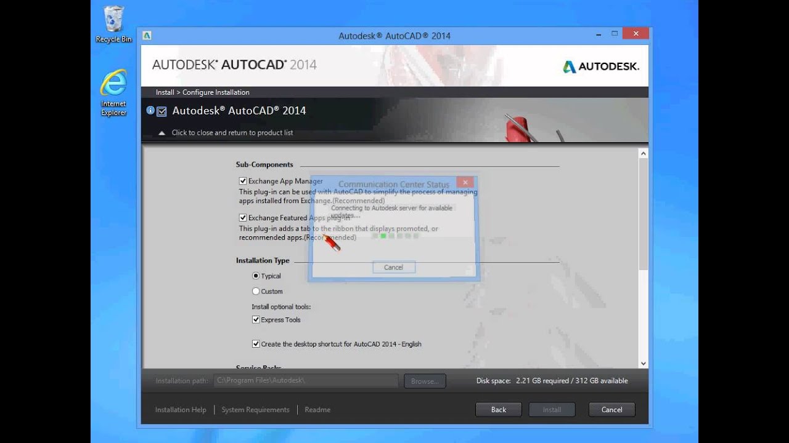Click the Install > Configure Installation breadcrumb
The width and height of the screenshot is (789, 443).
pos(203,92)
